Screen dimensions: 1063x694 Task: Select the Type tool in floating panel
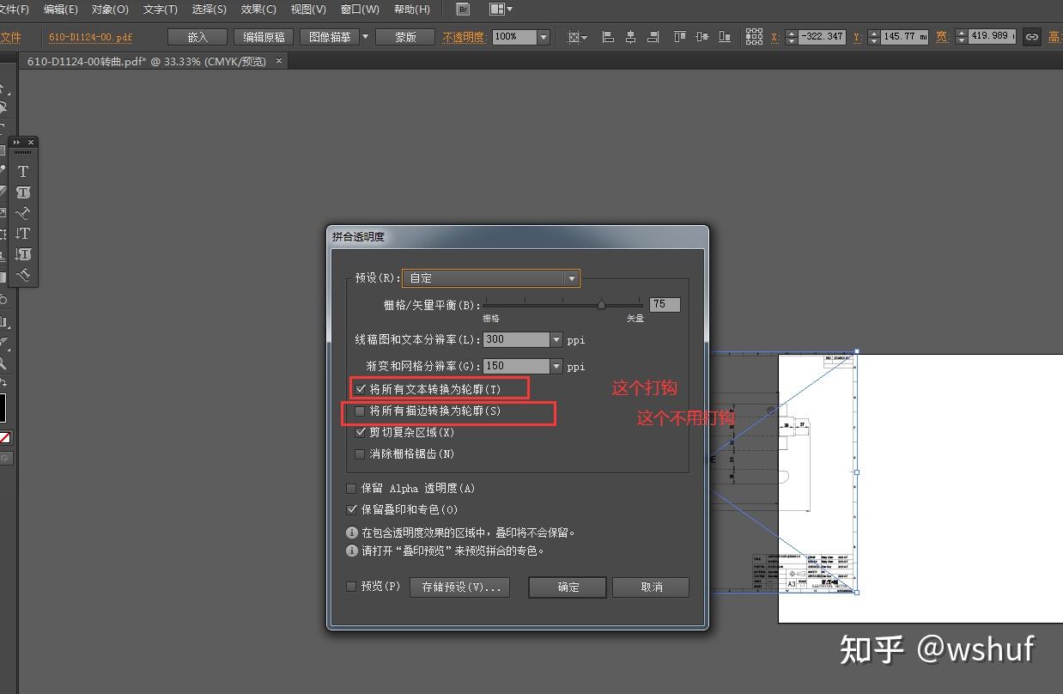pyautogui.click(x=23, y=172)
